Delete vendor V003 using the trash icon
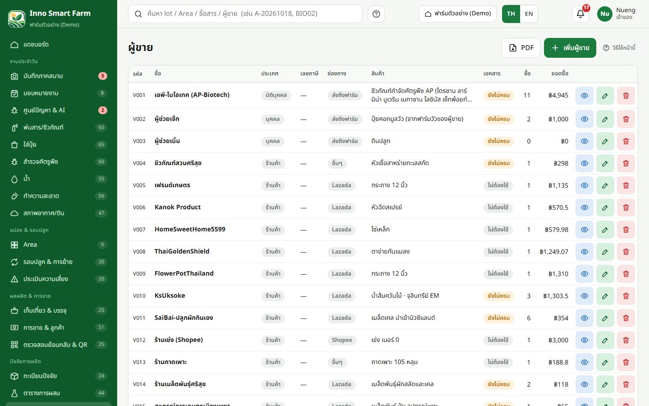Screen dimensions: 649x406 [x=626, y=141]
